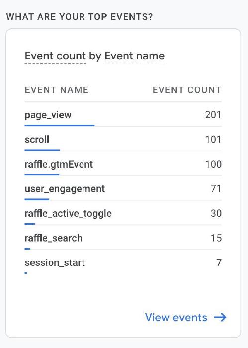Click the EVENT NAME column header

click(x=57, y=90)
